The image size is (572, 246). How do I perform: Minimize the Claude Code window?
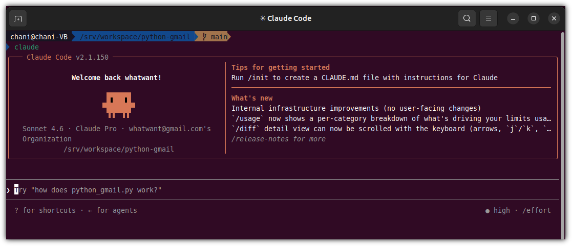point(513,18)
